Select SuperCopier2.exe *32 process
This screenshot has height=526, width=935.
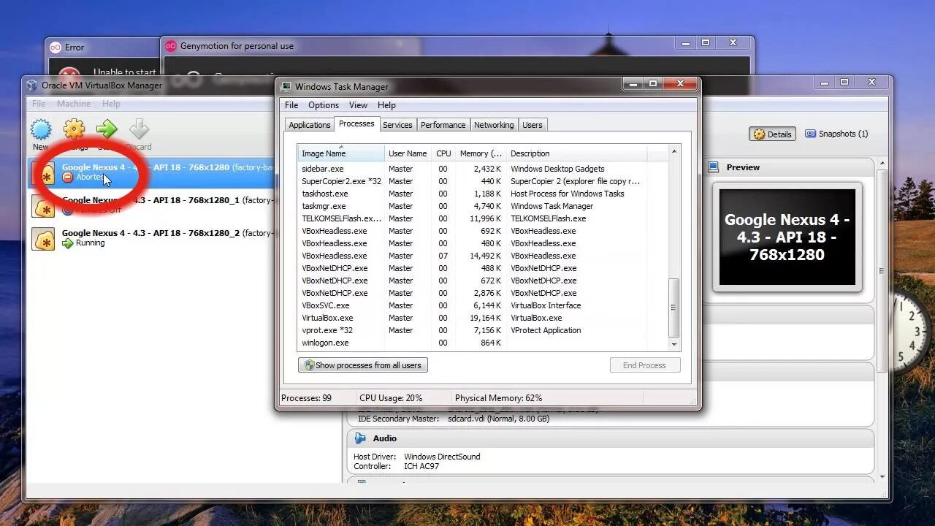483,181
